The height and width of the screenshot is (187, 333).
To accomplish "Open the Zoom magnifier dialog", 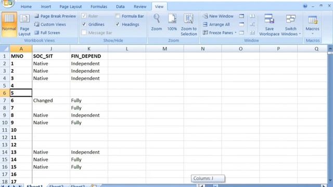I will tap(157, 22).
